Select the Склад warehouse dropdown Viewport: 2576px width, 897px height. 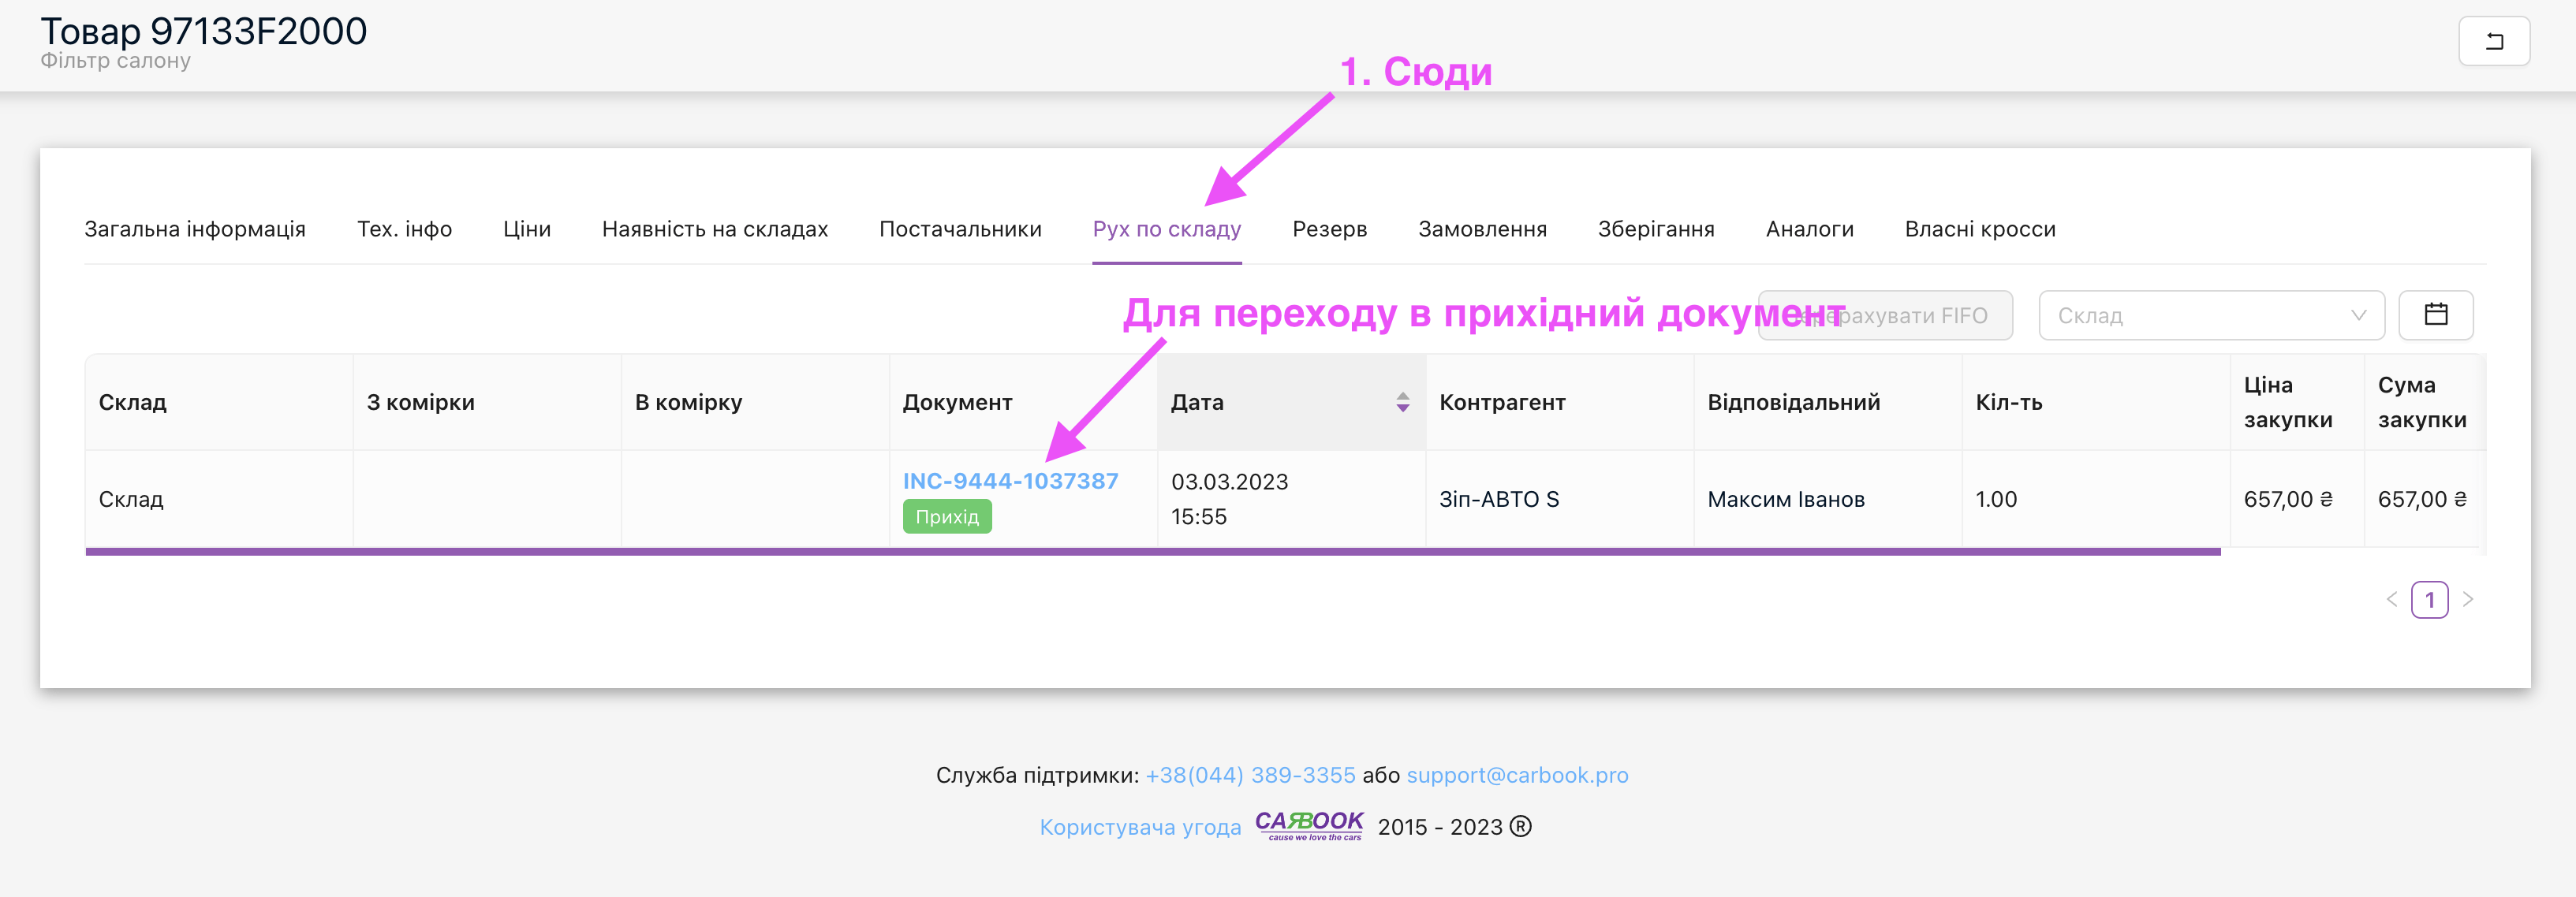coord(2215,314)
